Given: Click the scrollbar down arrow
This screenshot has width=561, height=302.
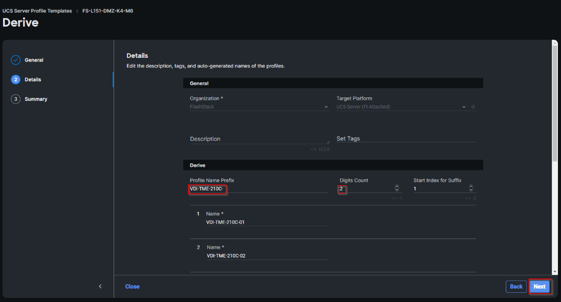Looking at the screenshot, I should (x=555, y=271).
